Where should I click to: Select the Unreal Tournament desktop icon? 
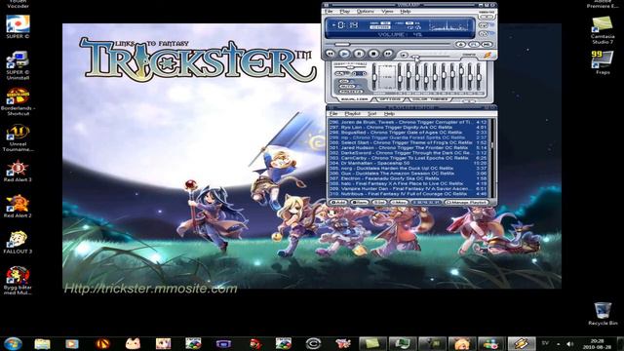[x=18, y=138]
